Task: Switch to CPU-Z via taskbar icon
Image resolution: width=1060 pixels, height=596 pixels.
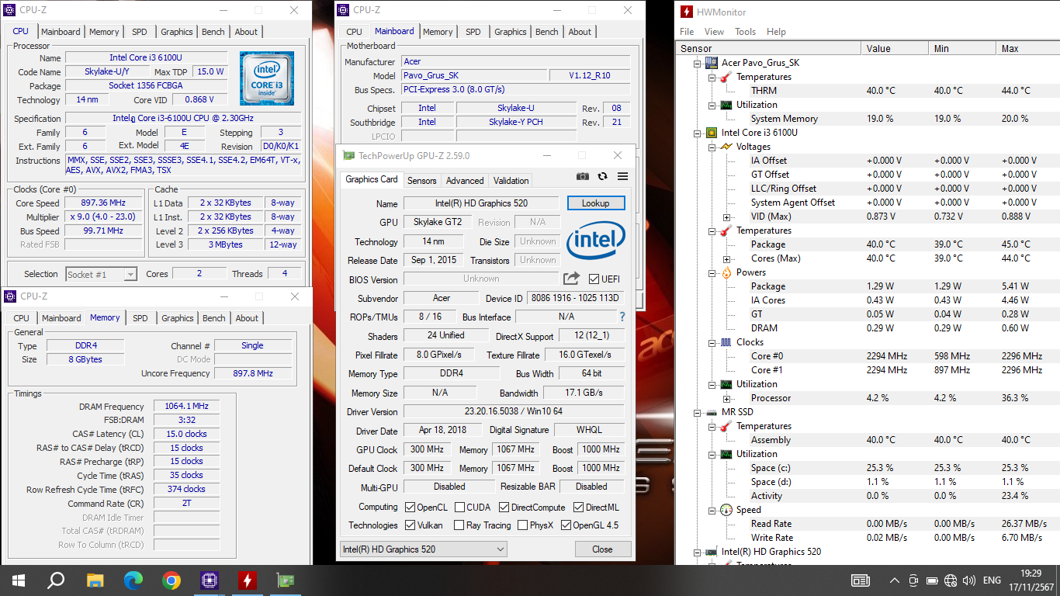Action: [x=209, y=580]
